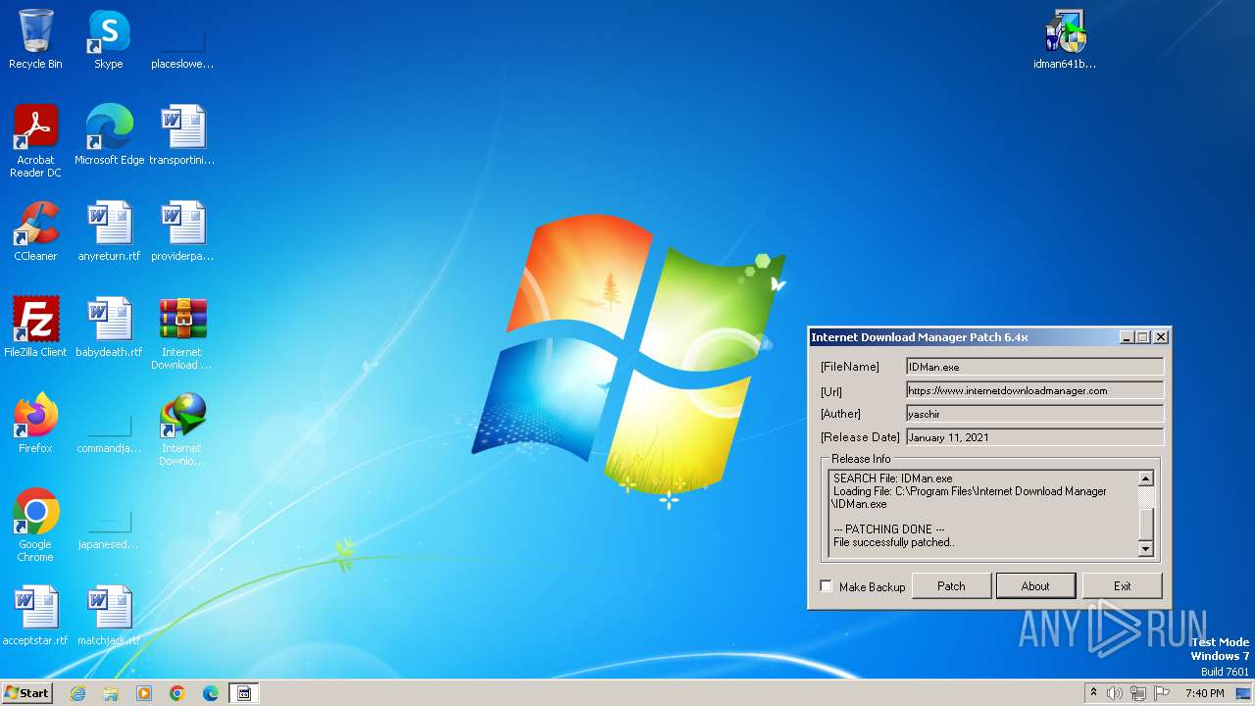
Task: Maximize the Internet Download Manager Patch window
Action: [x=1143, y=337]
